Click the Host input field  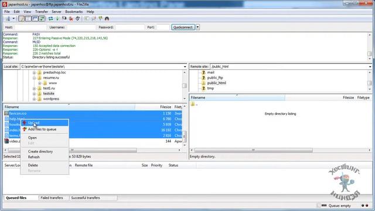pyautogui.click(x=30, y=28)
